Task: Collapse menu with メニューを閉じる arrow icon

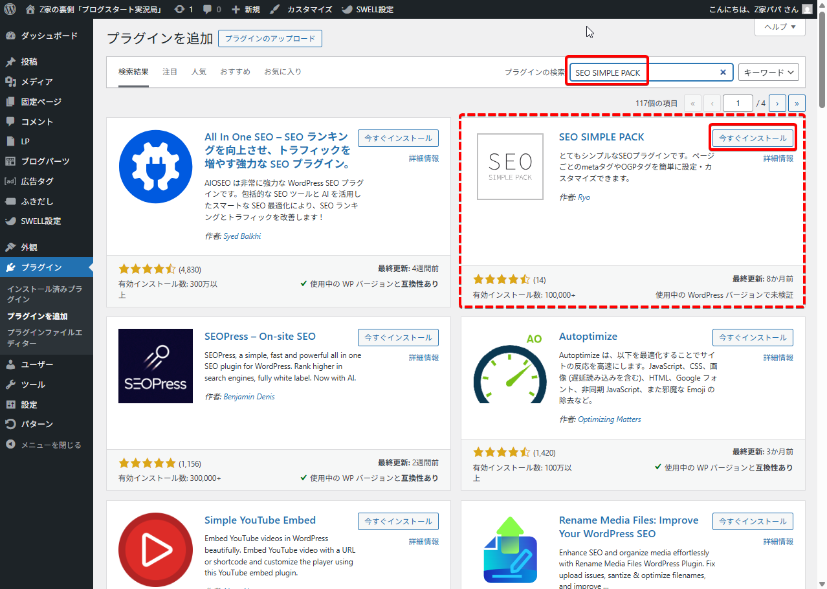Action: tap(10, 445)
